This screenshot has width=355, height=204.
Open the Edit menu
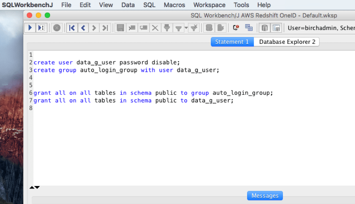tap(85, 5)
